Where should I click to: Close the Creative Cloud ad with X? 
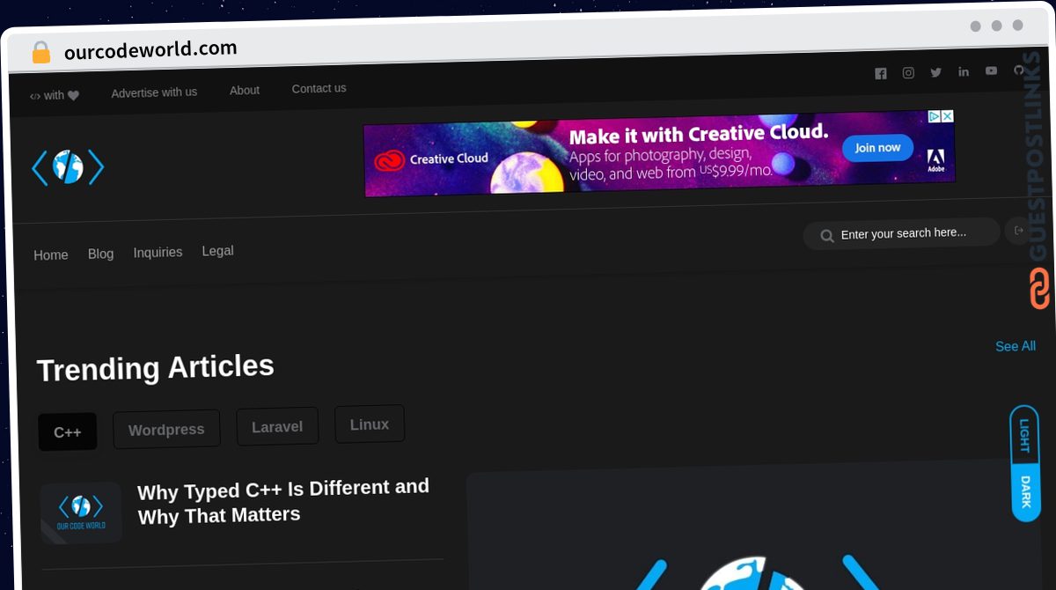[x=947, y=116]
